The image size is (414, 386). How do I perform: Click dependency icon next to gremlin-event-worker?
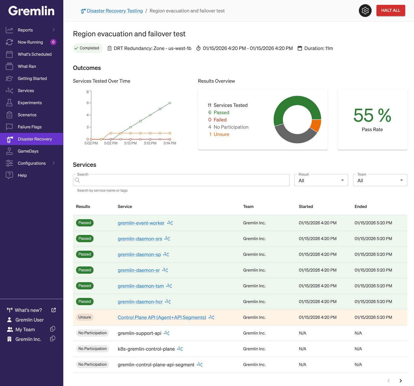(x=170, y=223)
